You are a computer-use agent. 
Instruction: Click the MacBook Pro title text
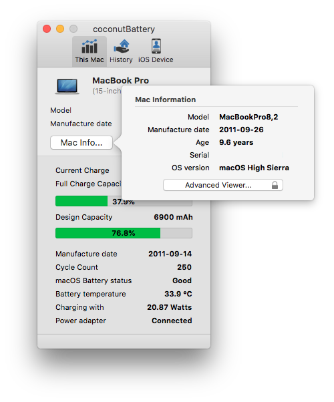click(x=120, y=81)
